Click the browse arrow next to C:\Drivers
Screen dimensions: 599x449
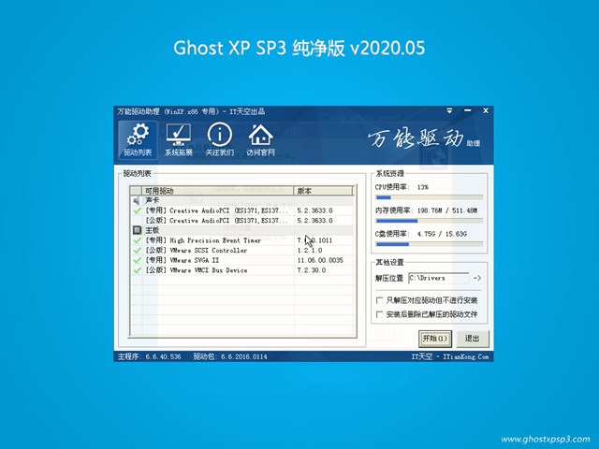476,278
